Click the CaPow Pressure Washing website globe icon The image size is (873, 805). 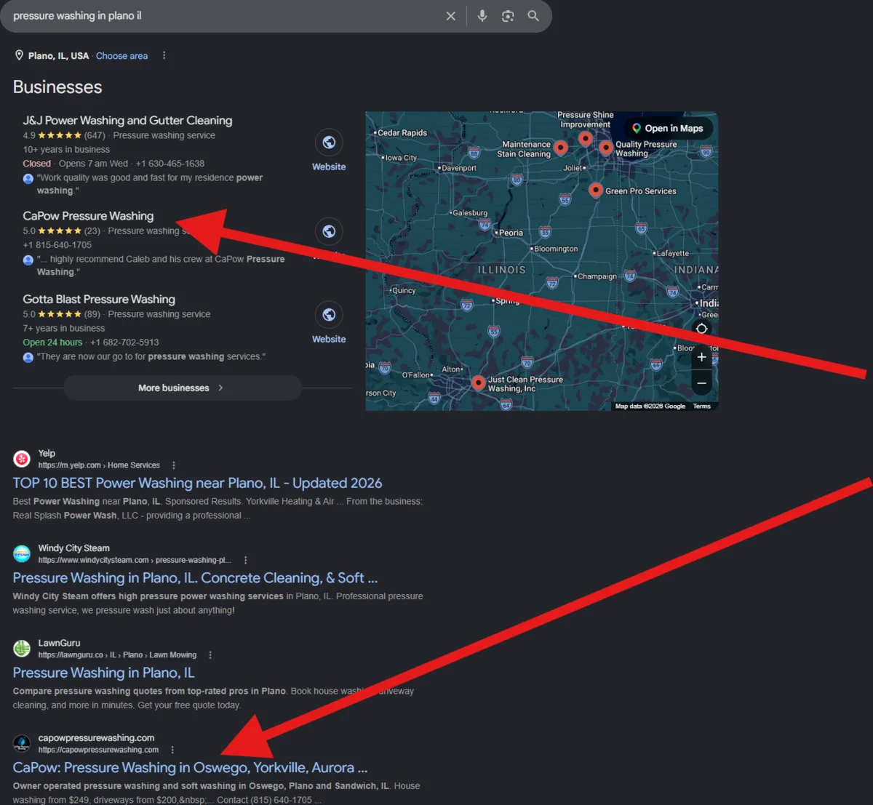tap(329, 231)
